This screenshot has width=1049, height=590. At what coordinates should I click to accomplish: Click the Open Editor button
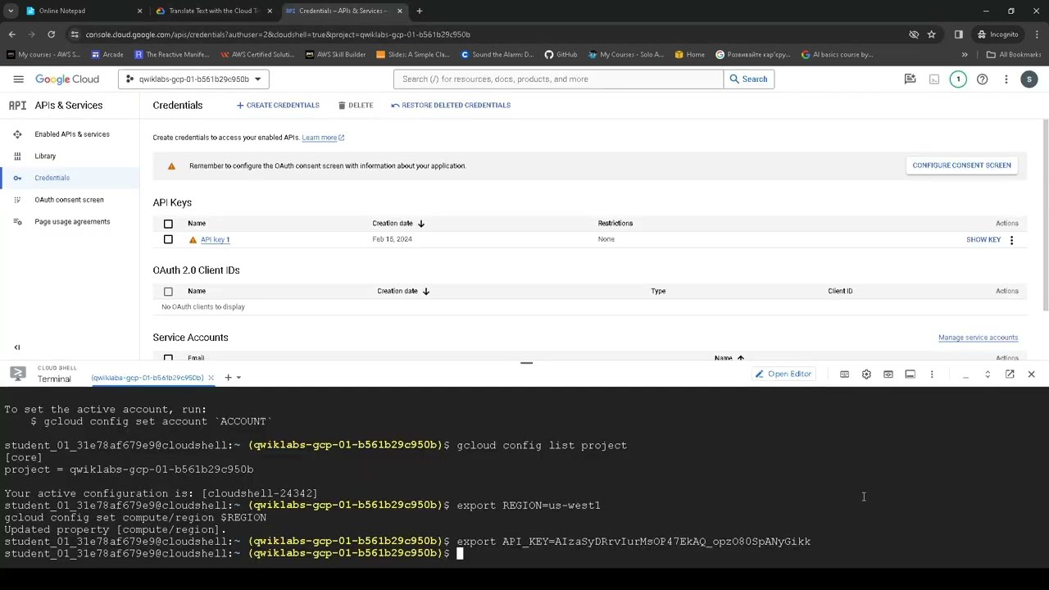783,374
